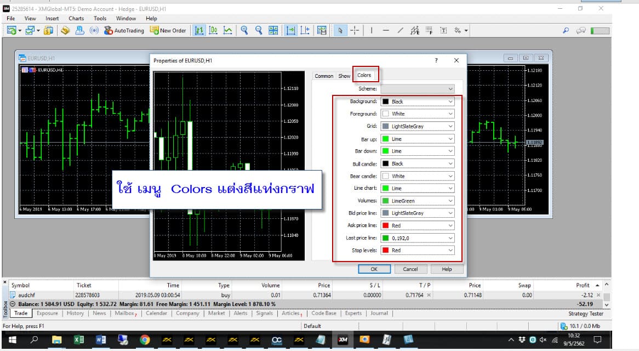Expand the Ask price line color dropdown
The image size is (639, 351).
(x=418, y=225)
